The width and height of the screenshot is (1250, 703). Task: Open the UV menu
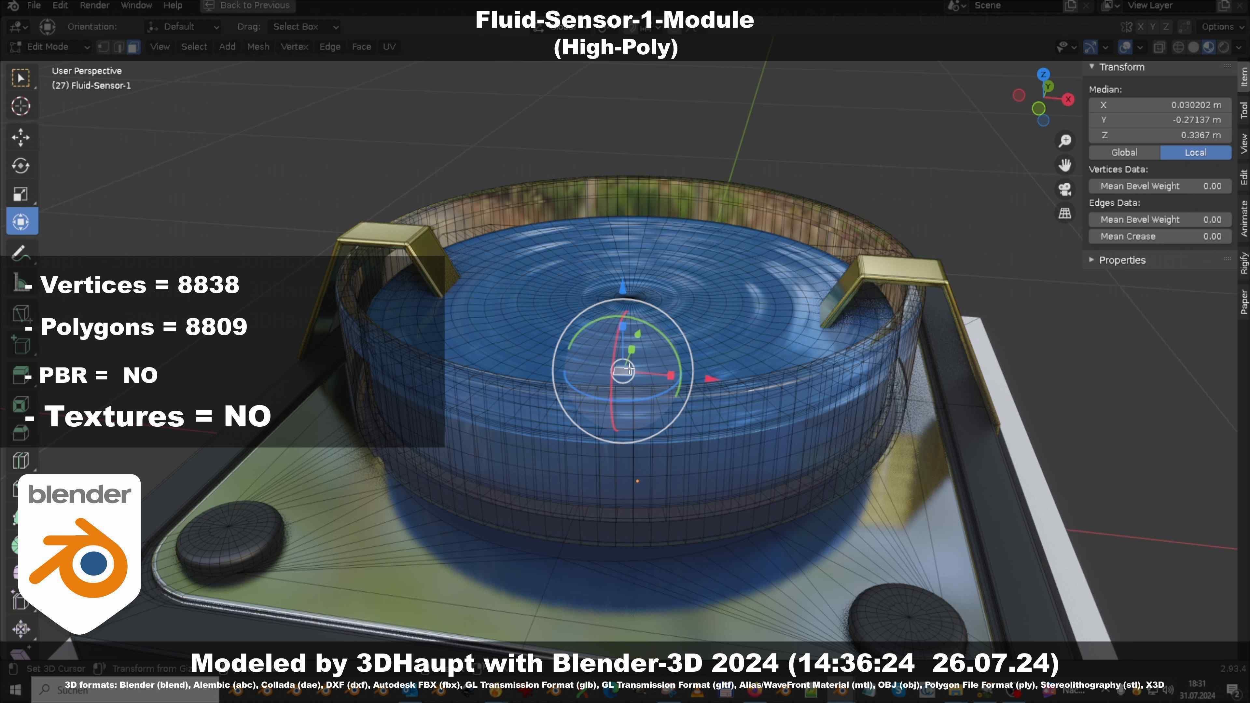[389, 47]
